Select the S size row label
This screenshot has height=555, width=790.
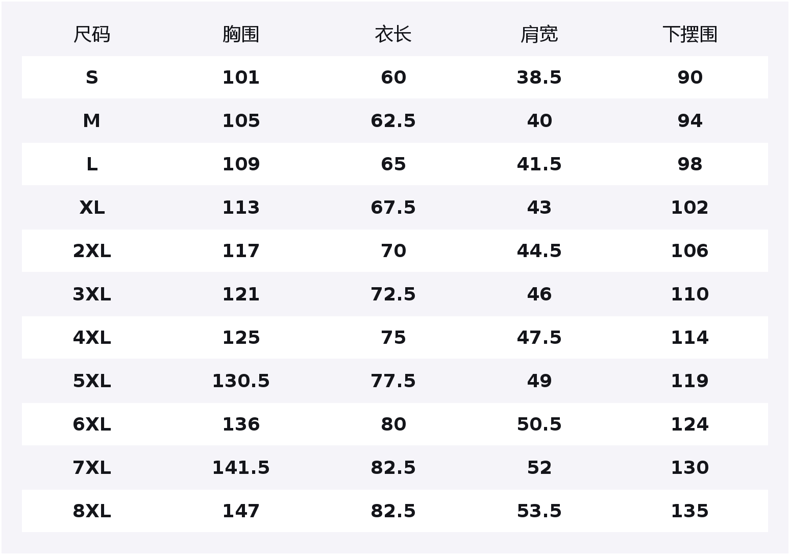click(x=92, y=78)
